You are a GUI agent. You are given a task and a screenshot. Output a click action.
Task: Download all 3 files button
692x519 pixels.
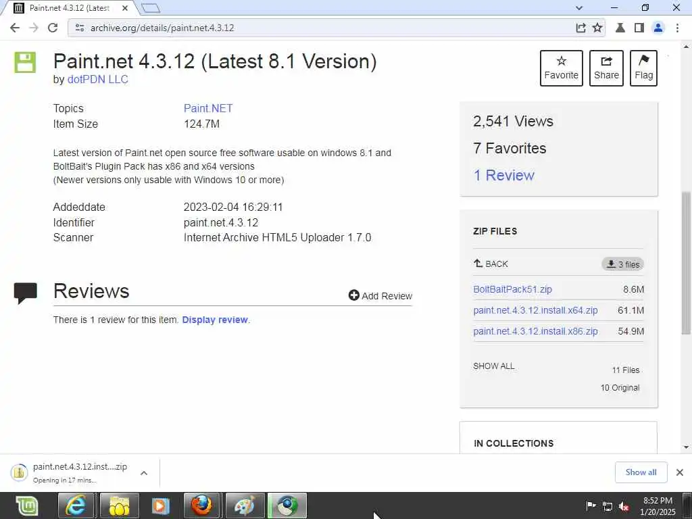click(622, 264)
